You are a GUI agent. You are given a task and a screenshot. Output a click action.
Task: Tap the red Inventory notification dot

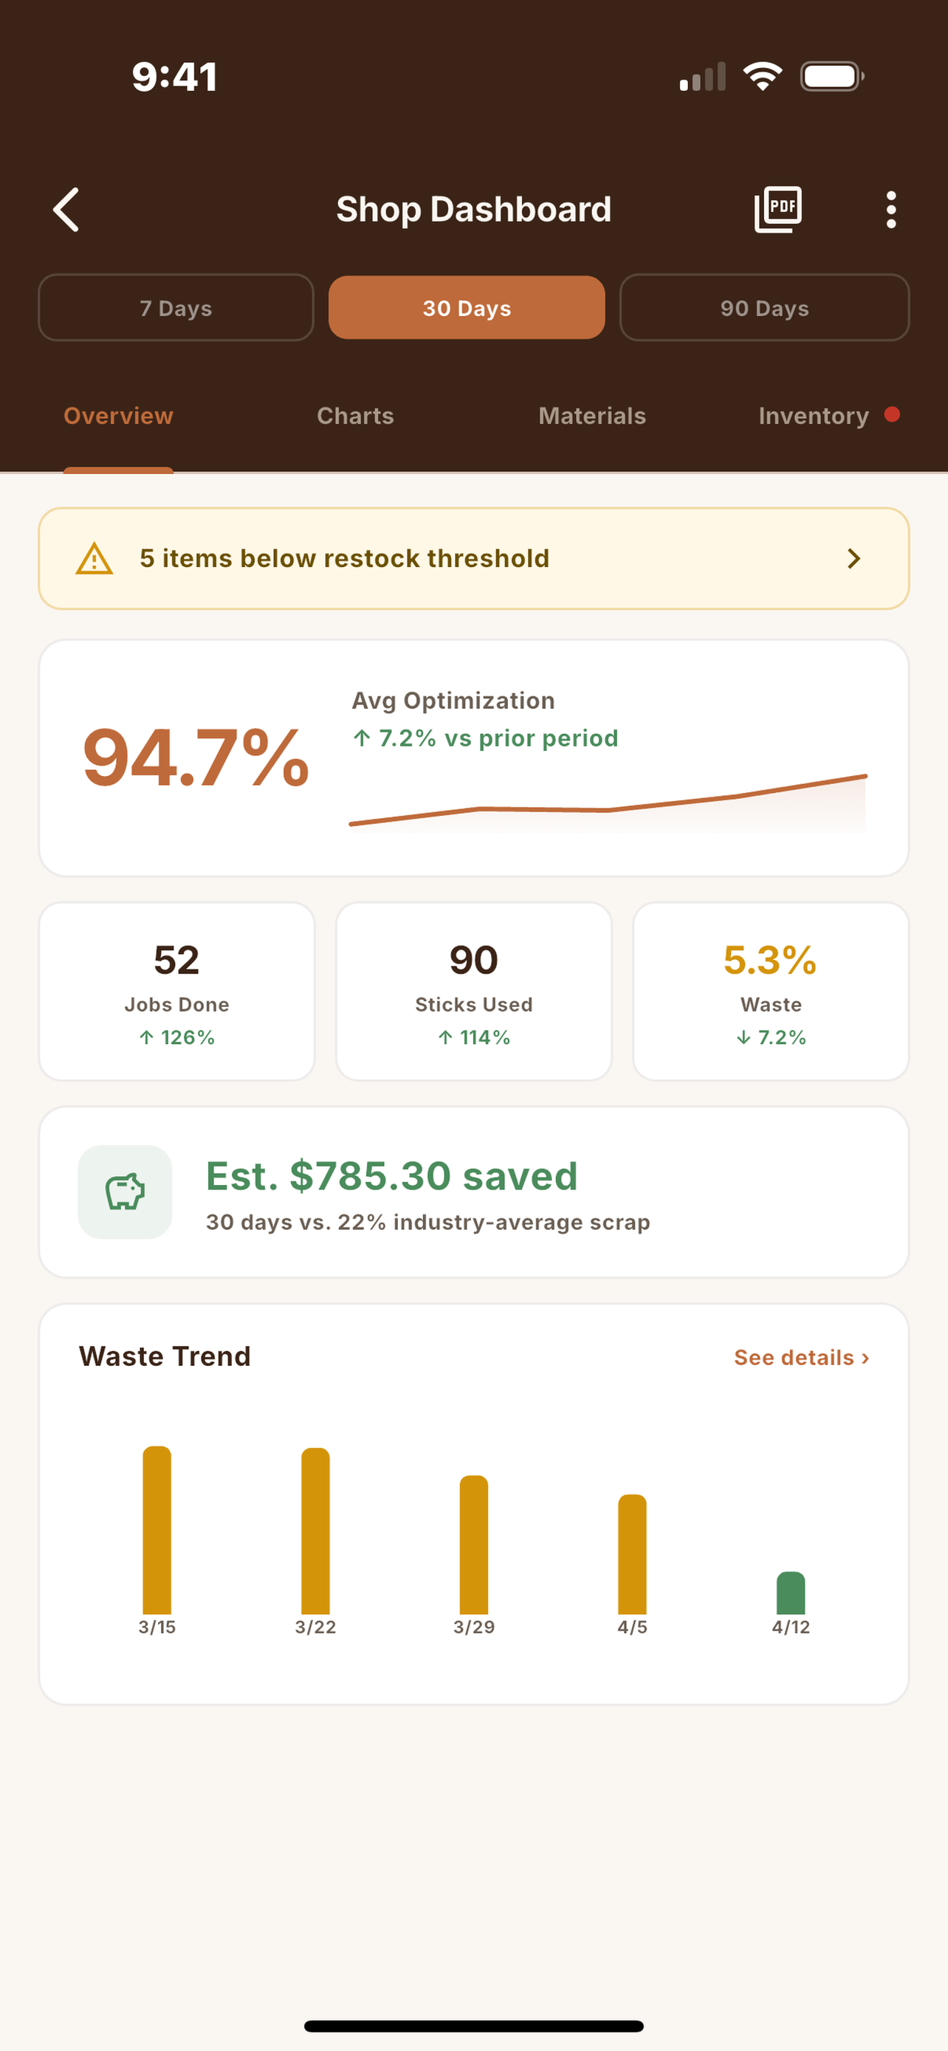click(893, 414)
